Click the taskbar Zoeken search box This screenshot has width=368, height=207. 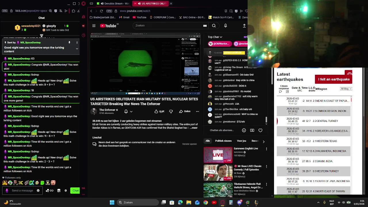(x=138, y=202)
